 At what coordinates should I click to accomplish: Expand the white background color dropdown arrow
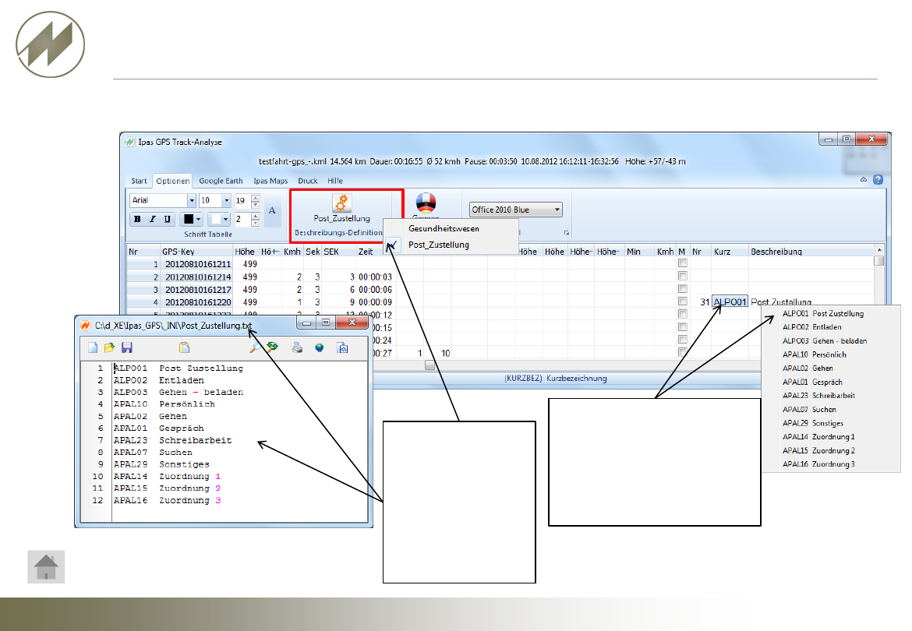226,219
